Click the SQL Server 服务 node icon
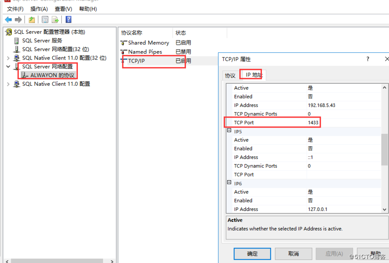This screenshot has height=263, width=389. tap(17, 41)
